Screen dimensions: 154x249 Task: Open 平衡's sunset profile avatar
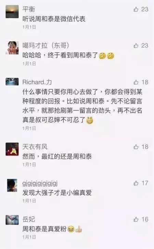pyautogui.click(x=12, y=12)
